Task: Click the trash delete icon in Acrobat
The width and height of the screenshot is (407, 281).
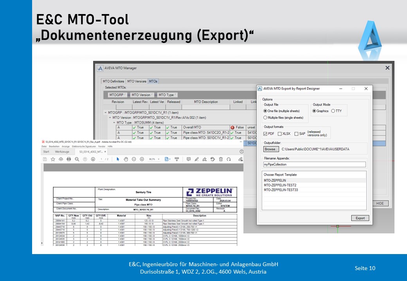Action: [221, 159]
